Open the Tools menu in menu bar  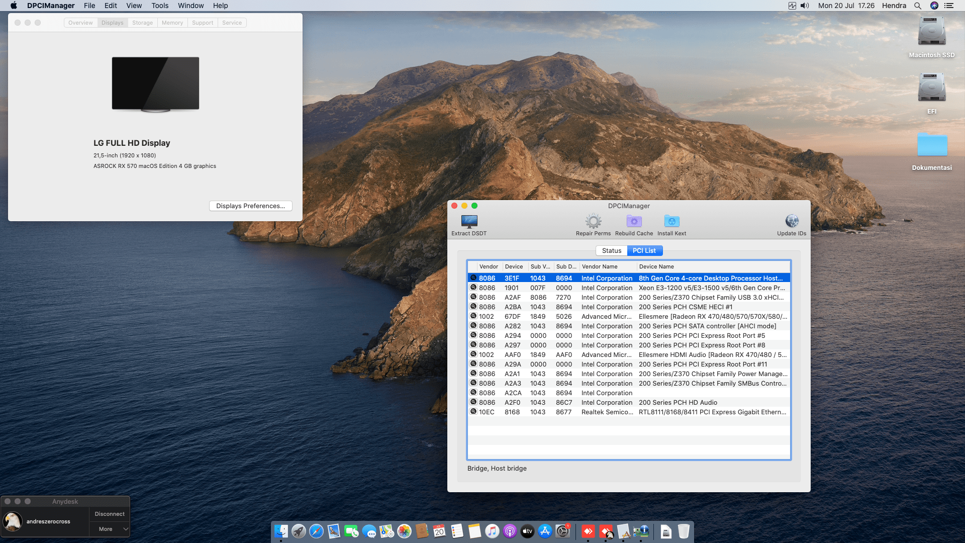tap(160, 6)
